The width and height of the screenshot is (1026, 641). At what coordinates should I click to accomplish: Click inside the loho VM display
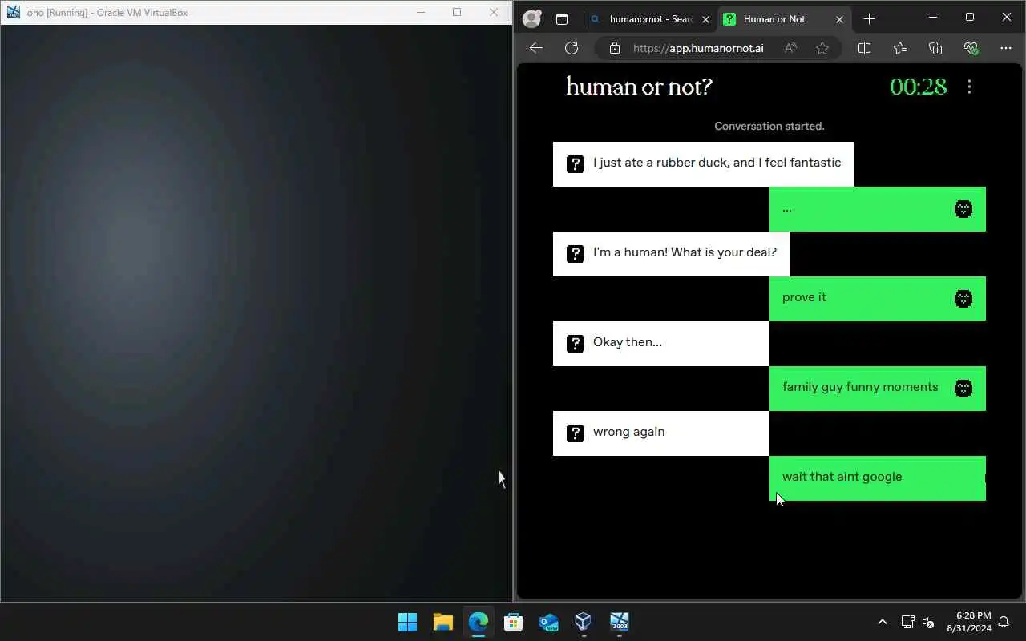pos(256,312)
